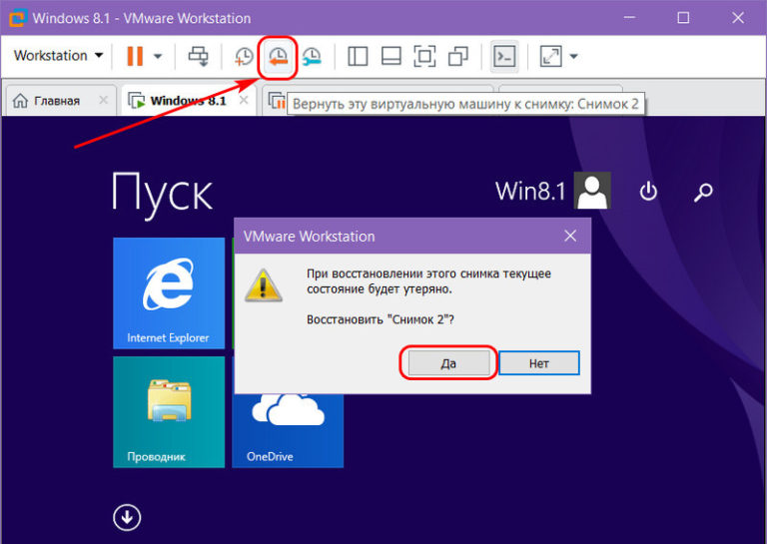Screen dimensions: 767x544
Task: Open the Workstation menu dropdown
Action: pos(58,56)
